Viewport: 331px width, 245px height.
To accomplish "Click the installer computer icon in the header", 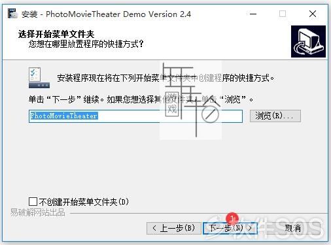I will [x=308, y=41].
